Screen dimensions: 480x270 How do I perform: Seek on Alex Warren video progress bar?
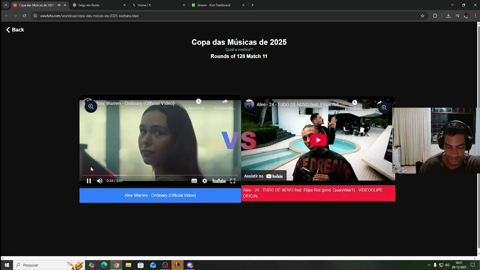click(x=160, y=175)
